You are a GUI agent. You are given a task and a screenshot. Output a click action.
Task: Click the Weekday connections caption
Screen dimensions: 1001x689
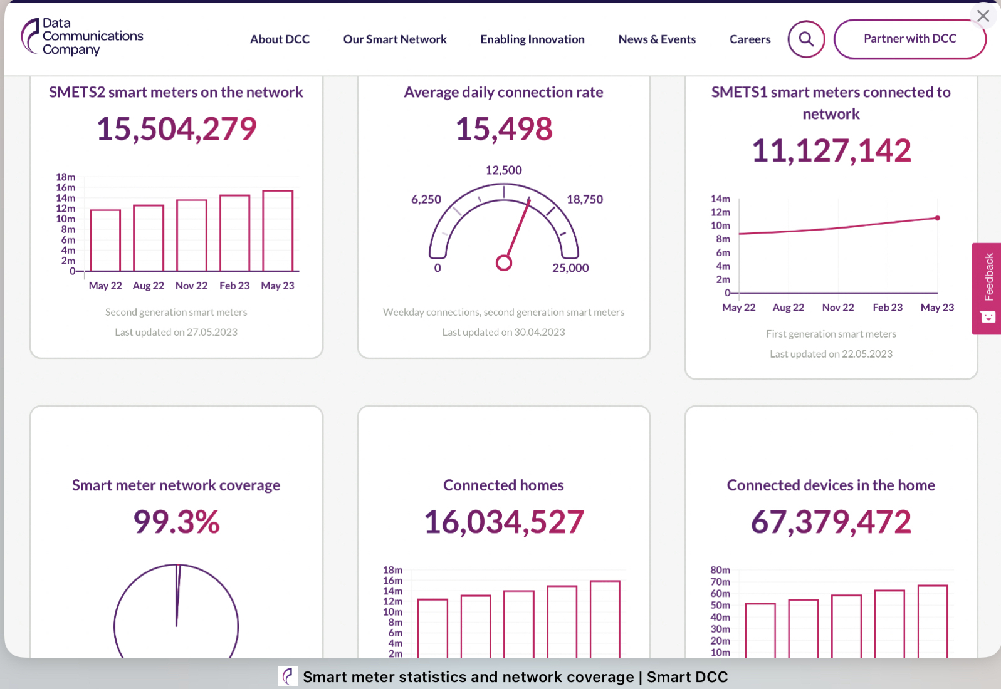503,312
